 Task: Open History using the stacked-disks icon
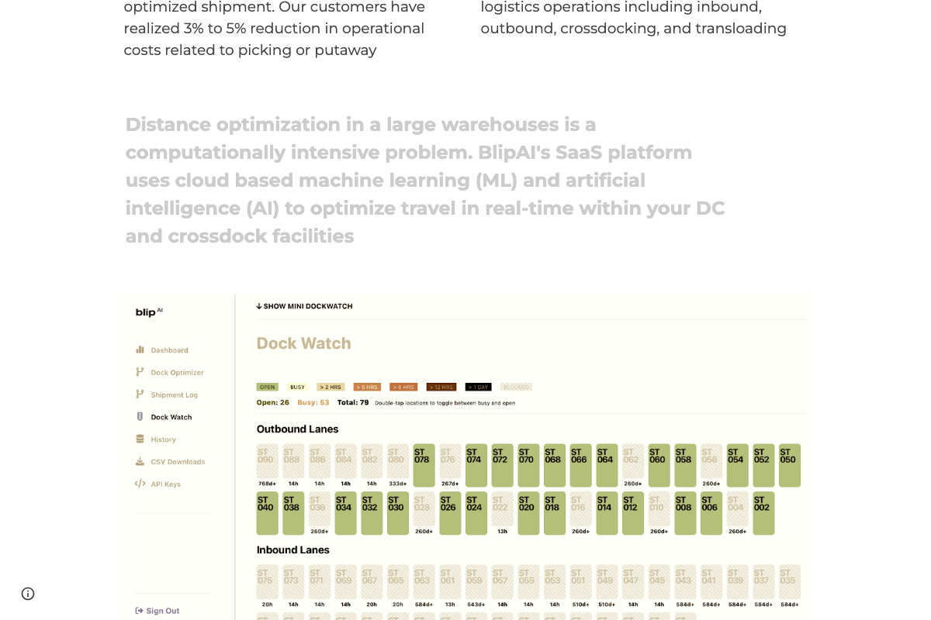click(x=140, y=439)
